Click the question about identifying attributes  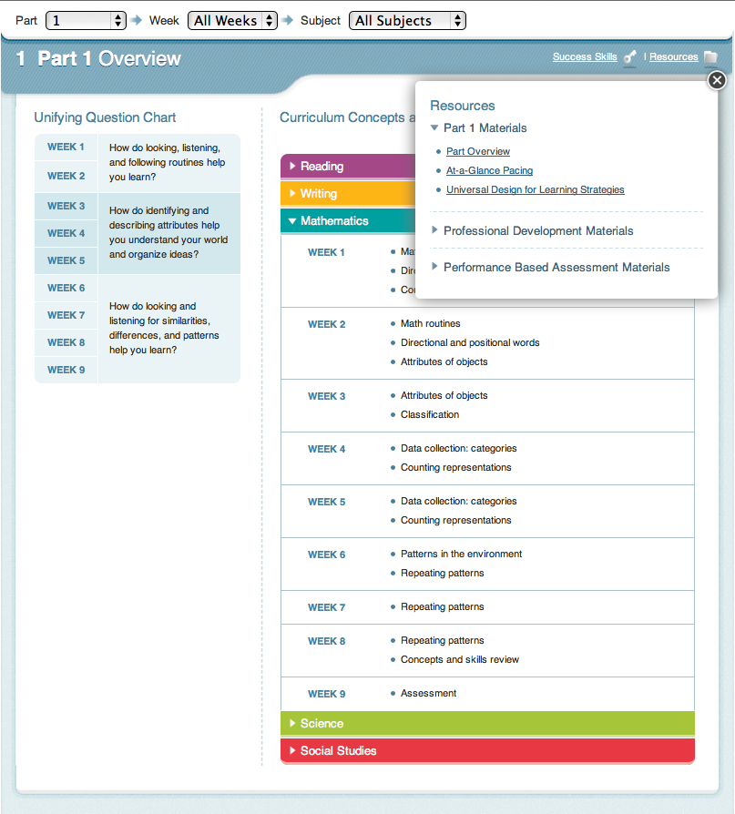(168, 232)
